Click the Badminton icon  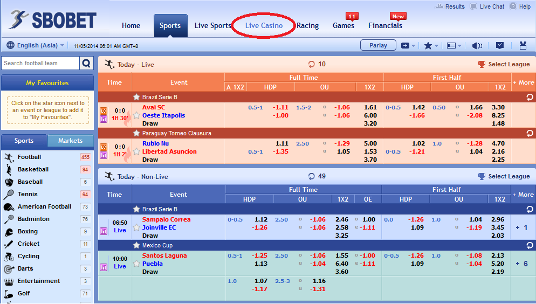9,219
